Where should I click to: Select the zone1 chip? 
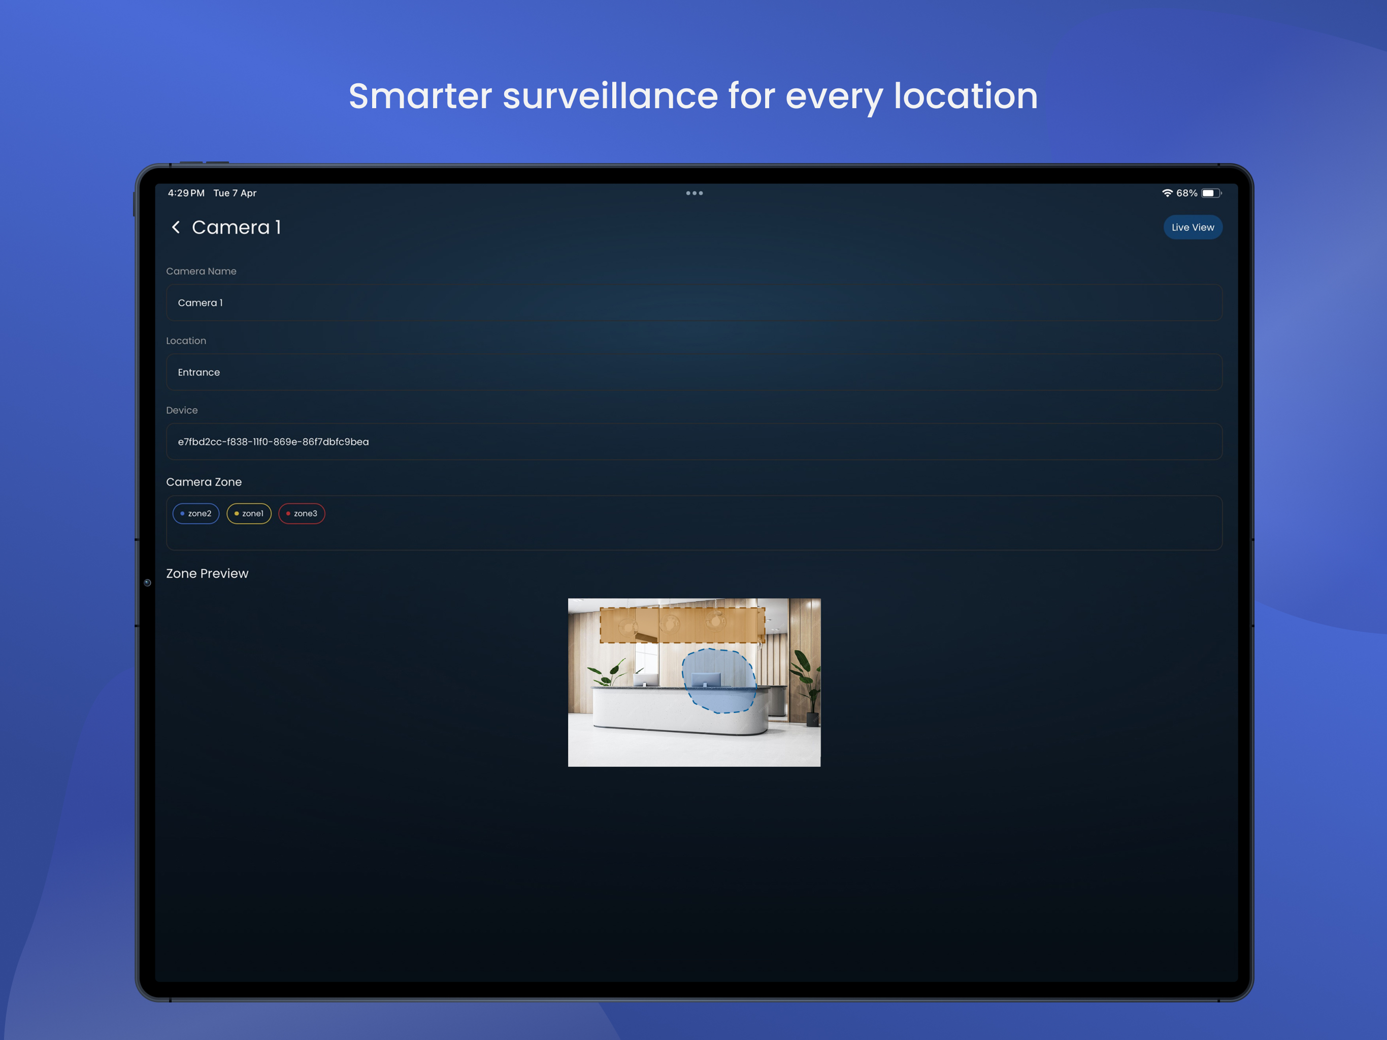coord(249,514)
